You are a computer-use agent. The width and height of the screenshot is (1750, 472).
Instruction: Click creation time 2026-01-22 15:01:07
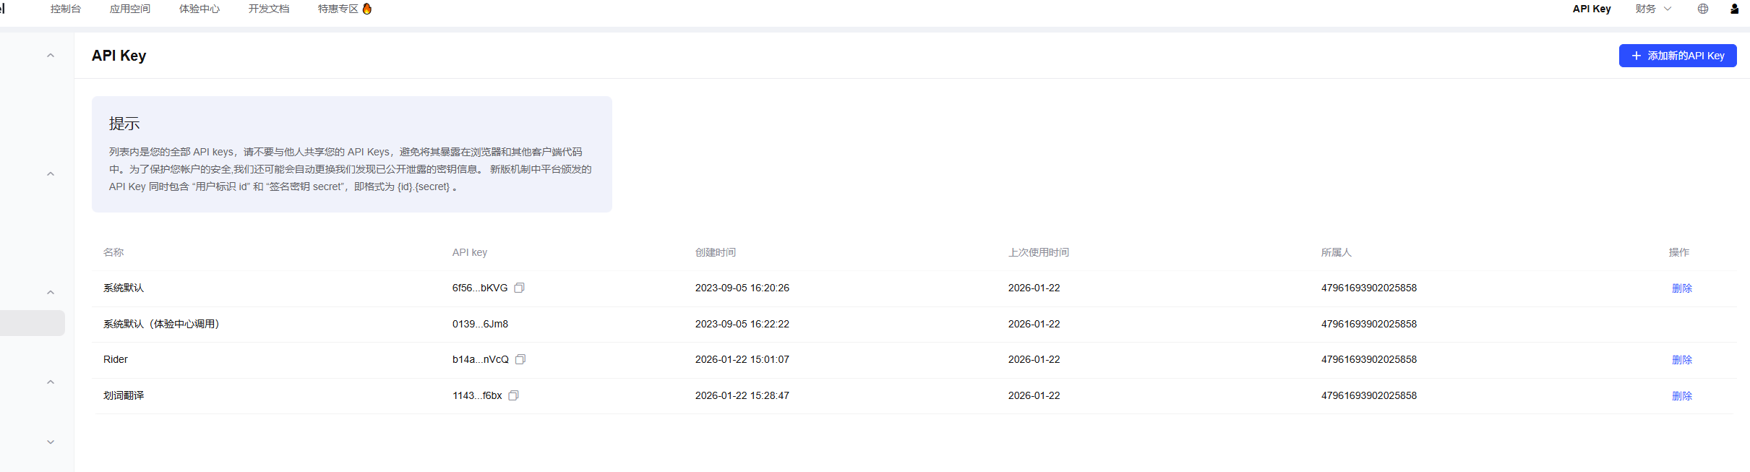tap(742, 359)
